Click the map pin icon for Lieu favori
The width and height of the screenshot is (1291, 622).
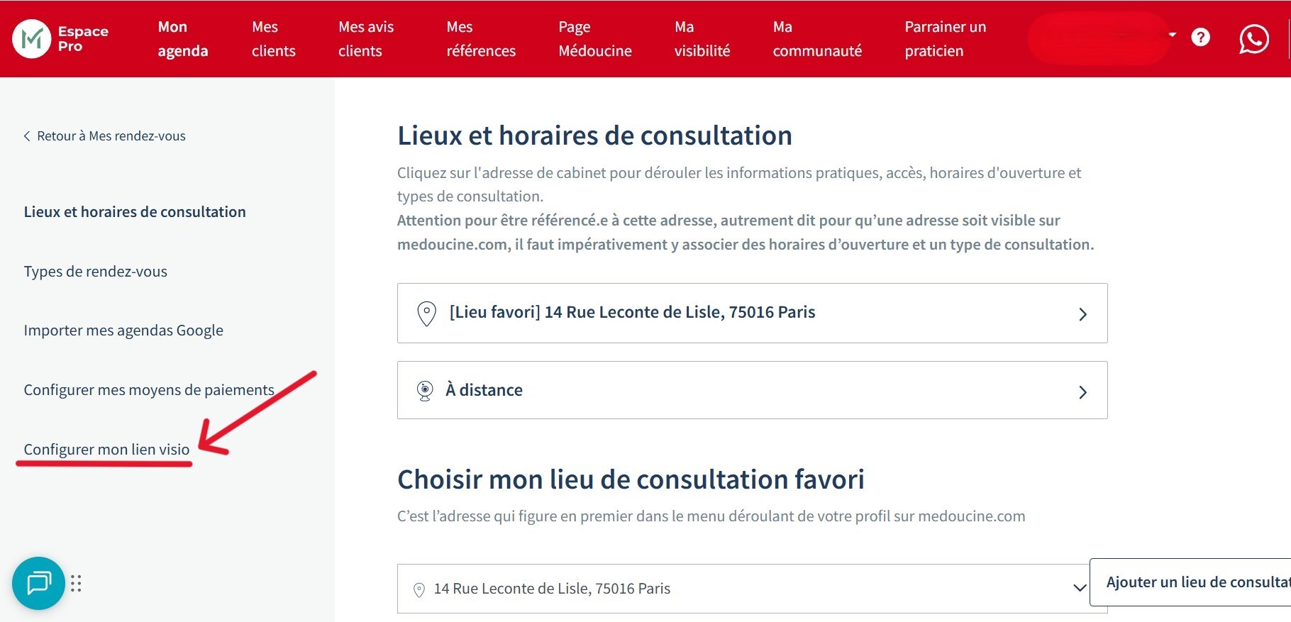[426, 313]
